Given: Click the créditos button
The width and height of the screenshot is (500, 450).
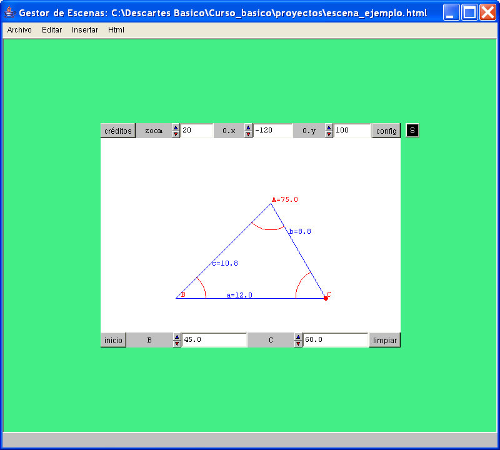Looking at the screenshot, I should 118,131.
